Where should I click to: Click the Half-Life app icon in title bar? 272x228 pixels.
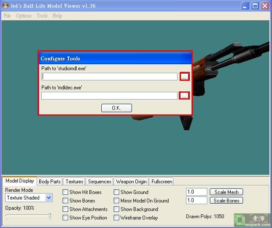click(x=6, y=6)
